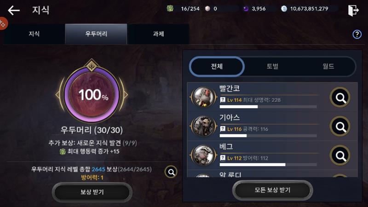The width and height of the screenshot is (368, 207).
Task: Tap the orange floating overlay icon
Action: click(x=3, y=23)
